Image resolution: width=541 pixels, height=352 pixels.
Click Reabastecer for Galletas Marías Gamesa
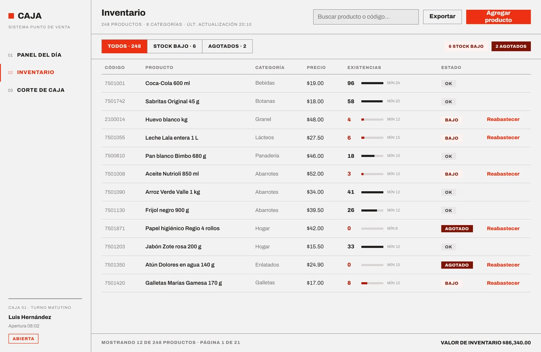(x=503, y=283)
